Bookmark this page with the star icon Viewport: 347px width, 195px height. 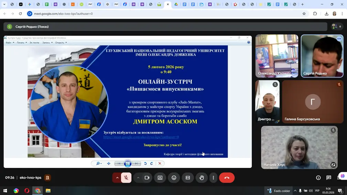click(x=304, y=14)
